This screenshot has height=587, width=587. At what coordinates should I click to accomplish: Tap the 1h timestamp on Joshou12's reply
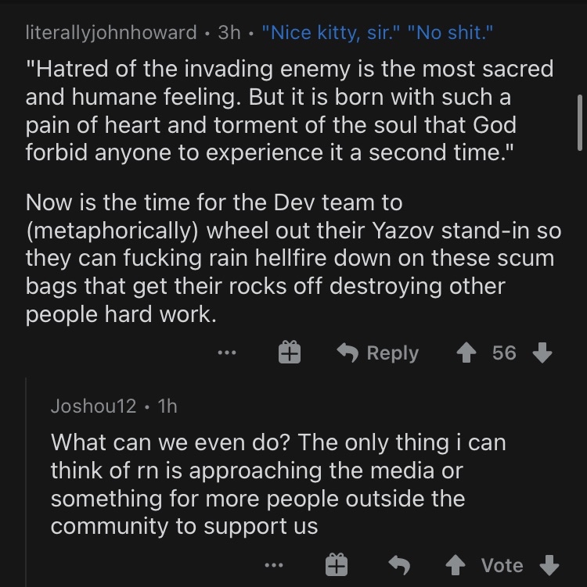pyautogui.click(x=167, y=406)
